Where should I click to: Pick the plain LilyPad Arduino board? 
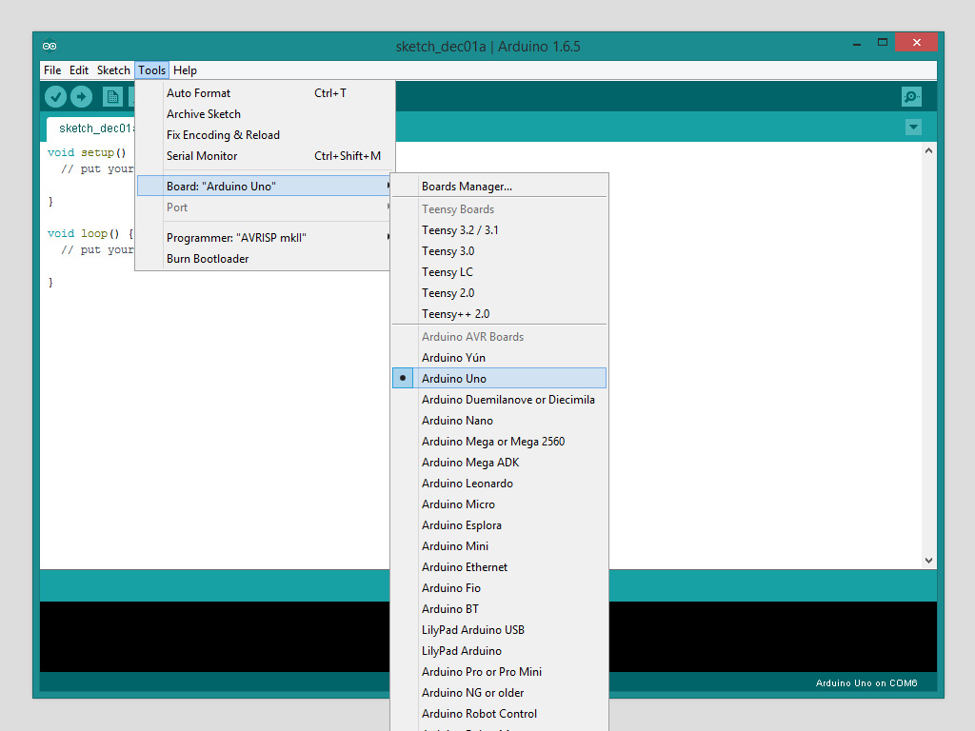pyautogui.click(x=499, y=651)
